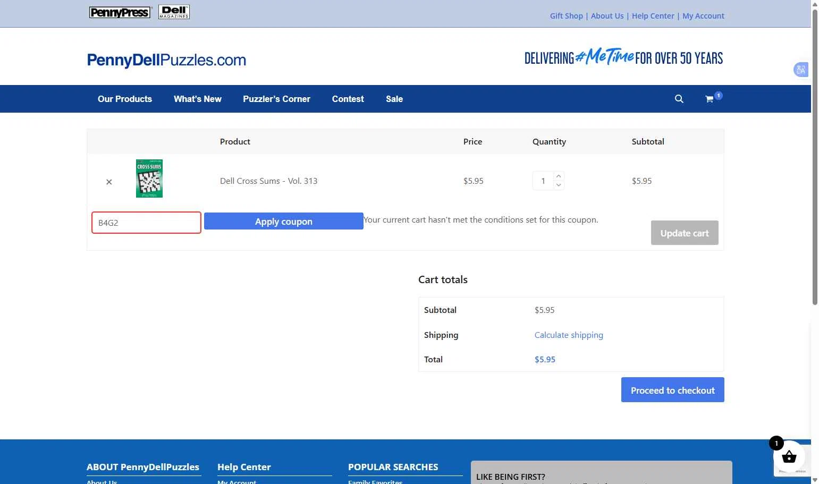Decrease quantity with the down arrow
The width and height of the screenshot is (819, 484).
[559, 185]
